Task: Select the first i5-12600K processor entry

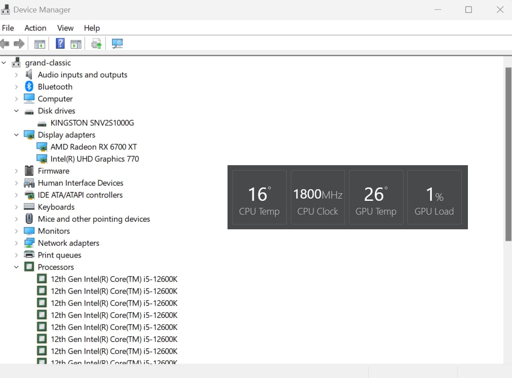Action: (114, 279)
